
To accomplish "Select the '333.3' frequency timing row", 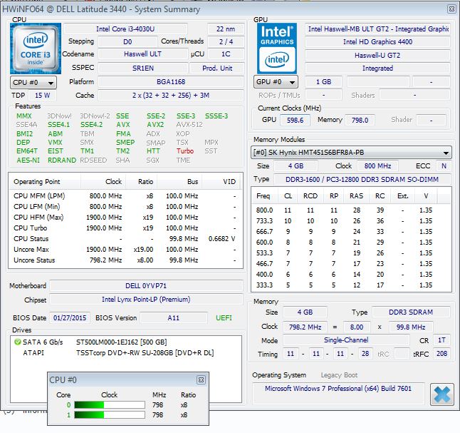I will coord(351,285).
